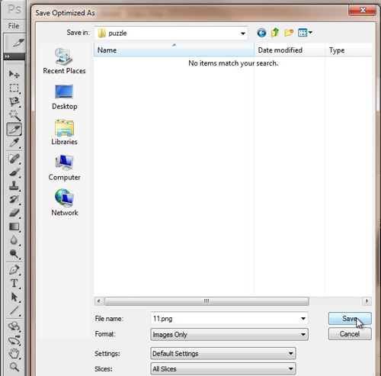This screenshot has width=381, height=376.
Task: Select the Clone Stamp tool
Action: (14, 185)
